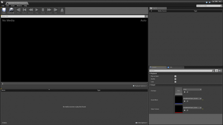The image size is (223, 125).
Task: Click the Video Texture asset thumbnail
Action: coord(179,109)
